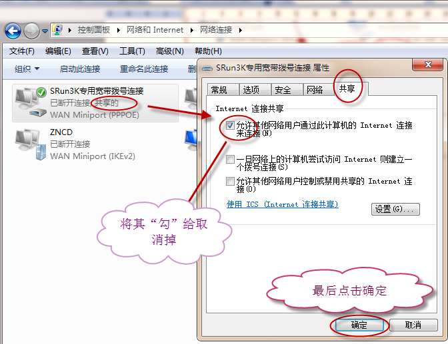The width and height of the screenshot is (448, 344).
Task: Open the 使用 ICS (Internet 连接共享) link
Action: point(282,204)
